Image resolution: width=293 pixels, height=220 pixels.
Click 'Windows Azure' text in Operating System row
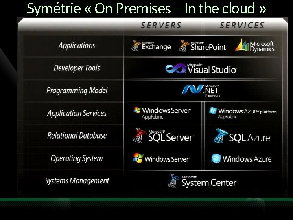(247, 159)
